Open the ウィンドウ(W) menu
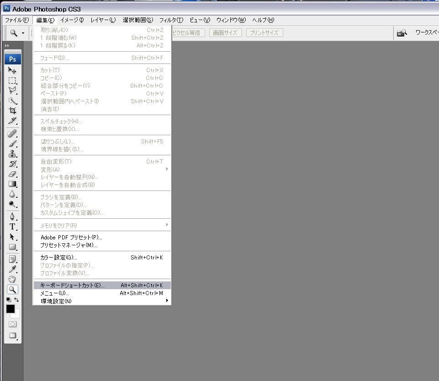Viewport: 439px width, 381px height. (231, 20)
